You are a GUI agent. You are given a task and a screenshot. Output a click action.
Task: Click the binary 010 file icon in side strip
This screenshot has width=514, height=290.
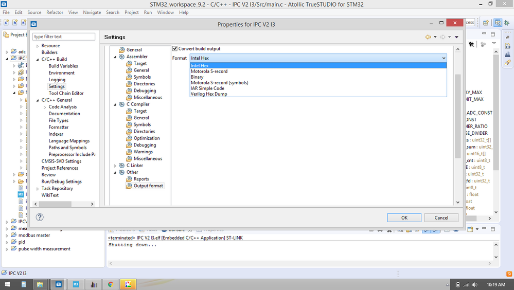(507, 46)
